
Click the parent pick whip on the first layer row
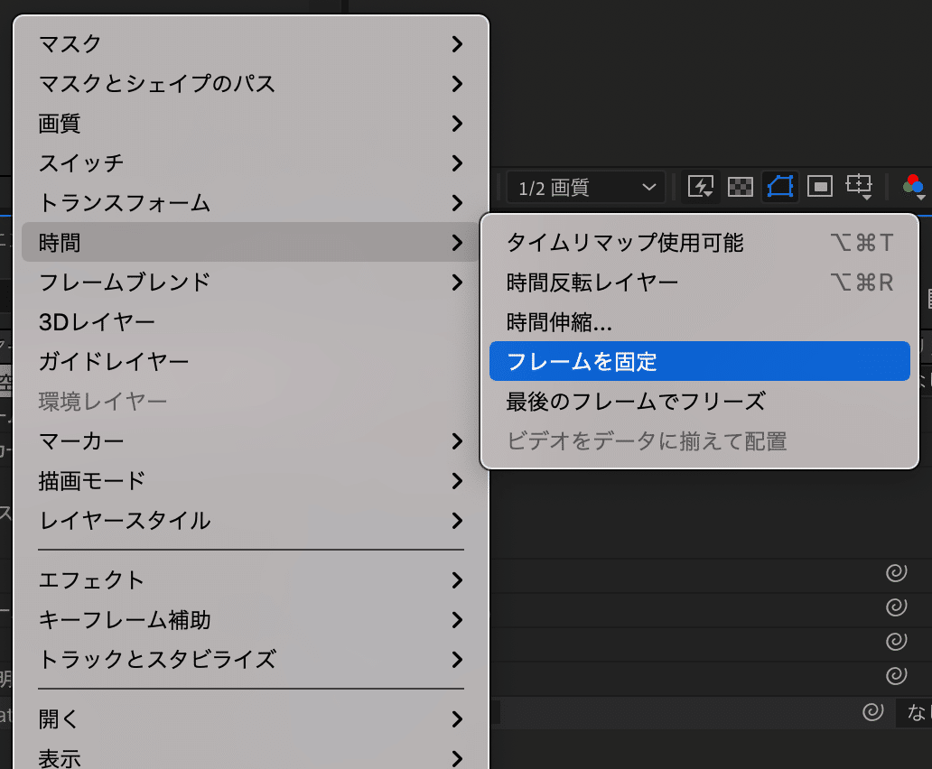(896, 570)
